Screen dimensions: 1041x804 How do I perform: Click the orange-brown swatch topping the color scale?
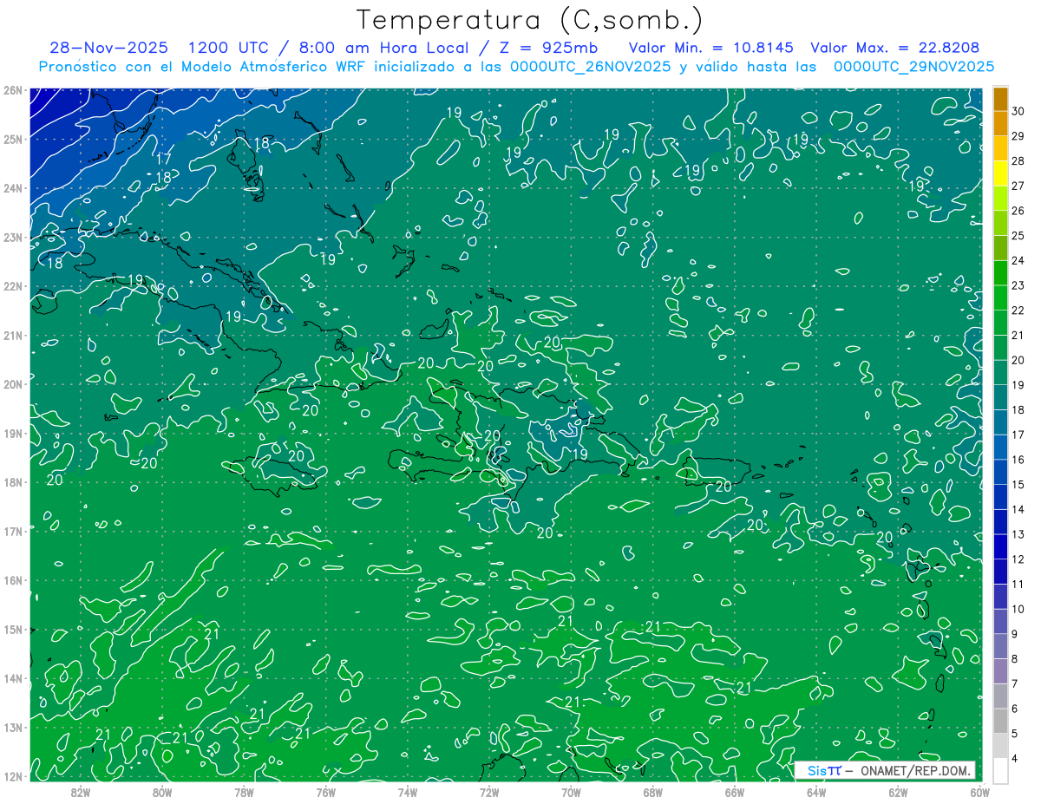click(1000, 99)
